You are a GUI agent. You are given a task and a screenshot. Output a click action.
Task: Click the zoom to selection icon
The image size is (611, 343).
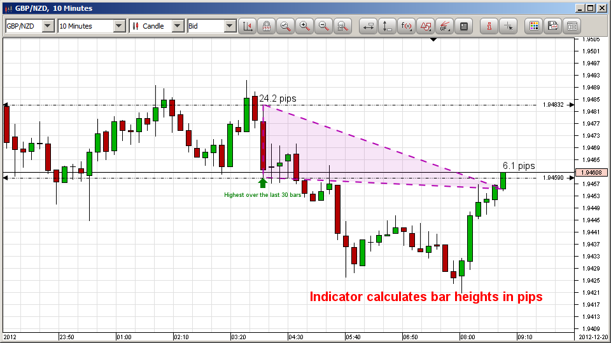pos(342,26)
